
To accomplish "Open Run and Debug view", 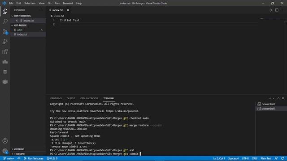I will tap(5, 42).
